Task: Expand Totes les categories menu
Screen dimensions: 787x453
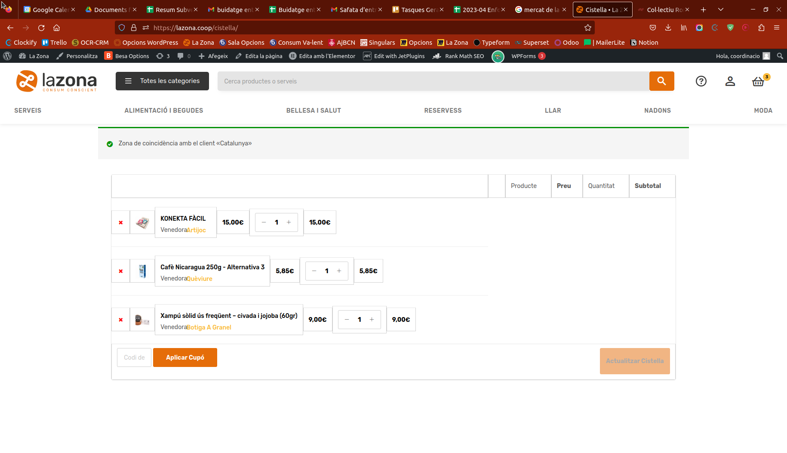Action: (162, 81)
